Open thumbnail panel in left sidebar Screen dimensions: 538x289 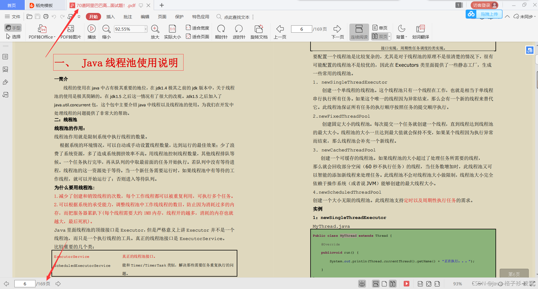pos(5,69)
